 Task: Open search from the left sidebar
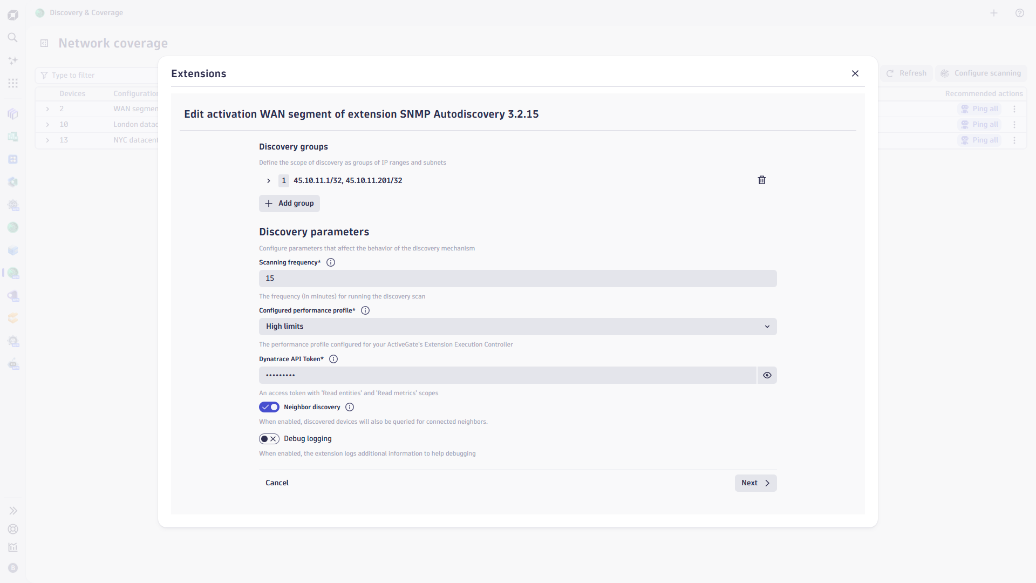coord(13,37)
